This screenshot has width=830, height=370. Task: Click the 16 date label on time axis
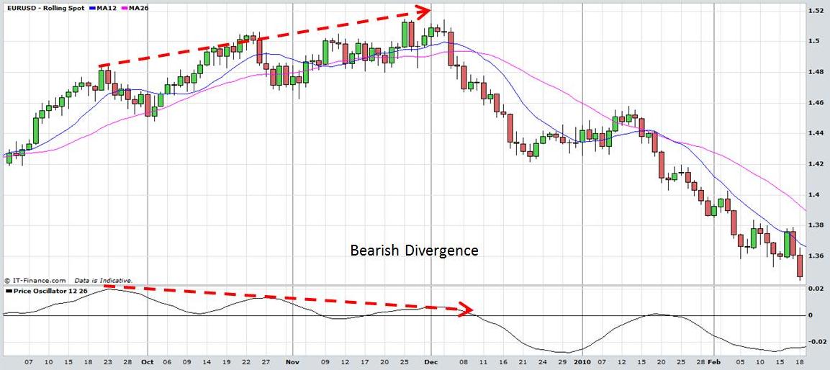point(503,363)
